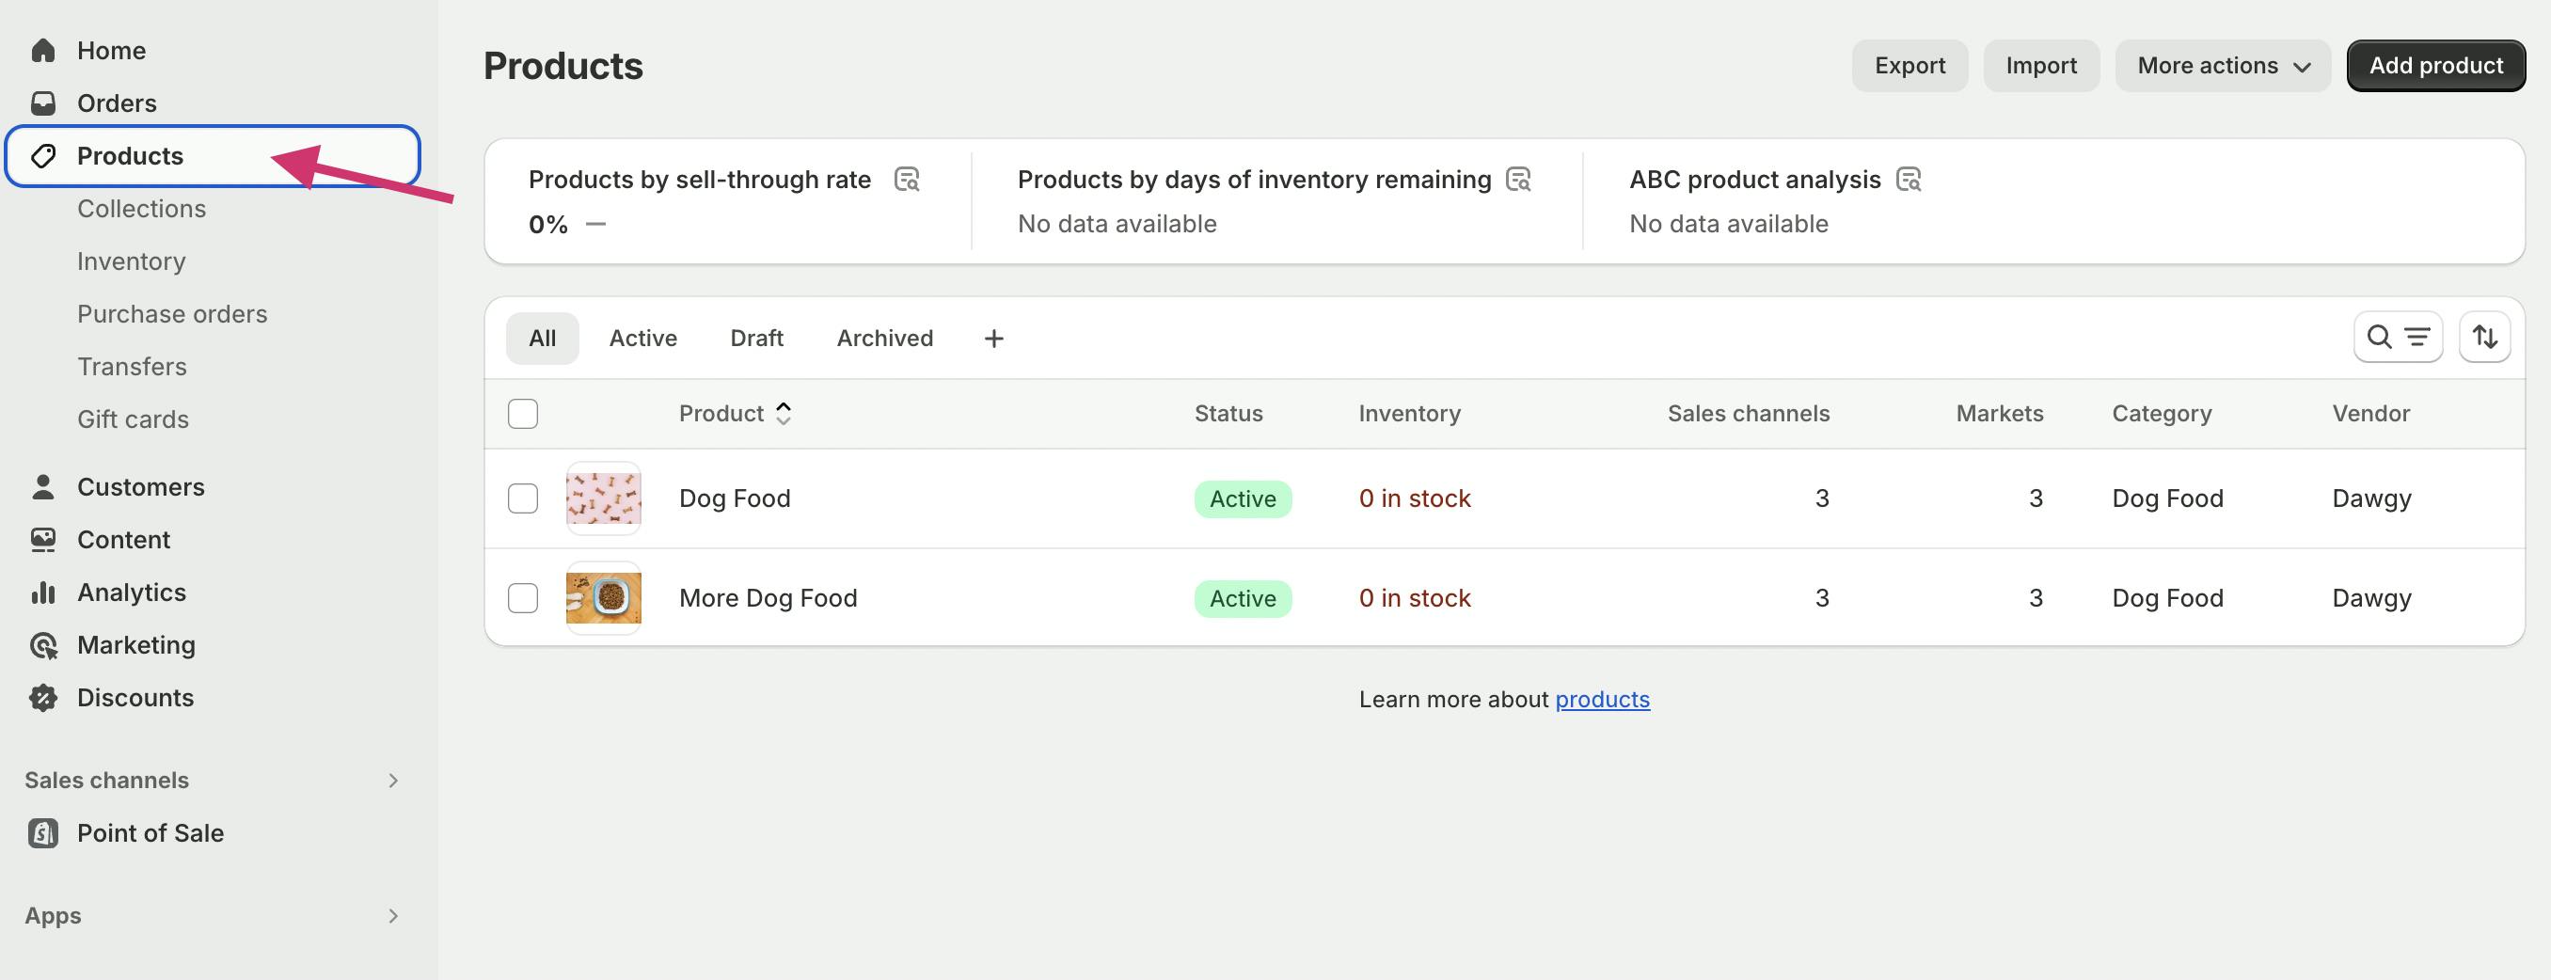Click the Export button
This screenshot has height=980, width=2551.
[x=1909, y=65]
